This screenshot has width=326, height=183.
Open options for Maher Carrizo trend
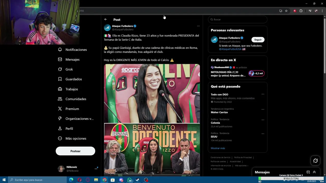pos(263,110)
